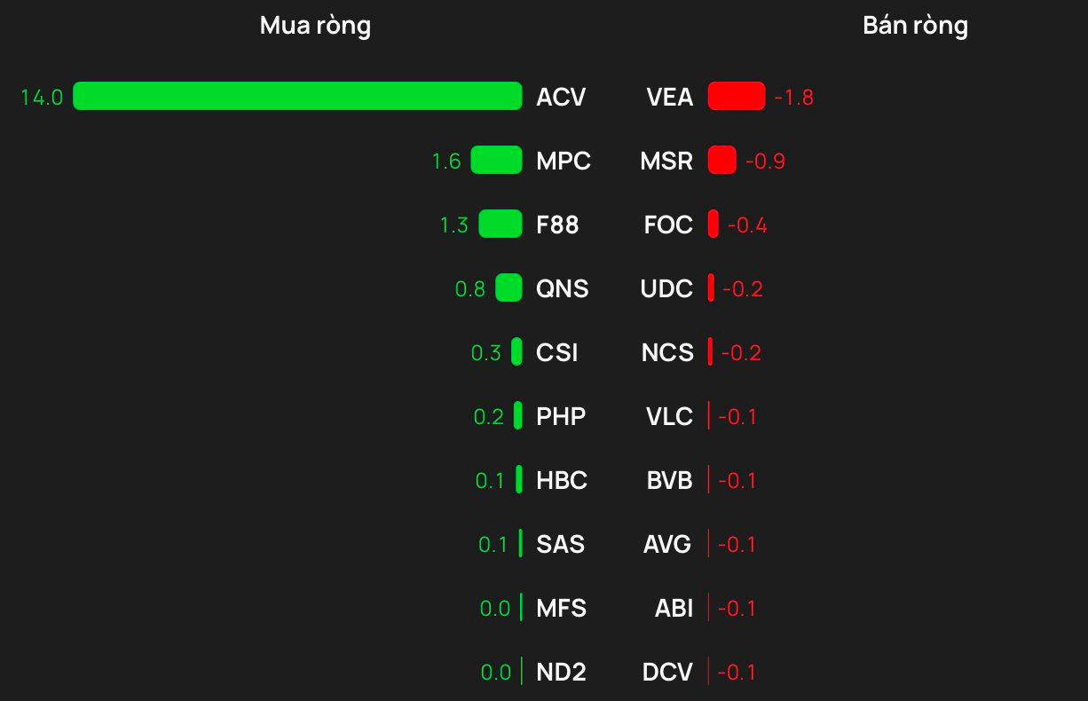Select the DCV ticker at the bottom
This screenshot has width=1088, height=701.
667,673
